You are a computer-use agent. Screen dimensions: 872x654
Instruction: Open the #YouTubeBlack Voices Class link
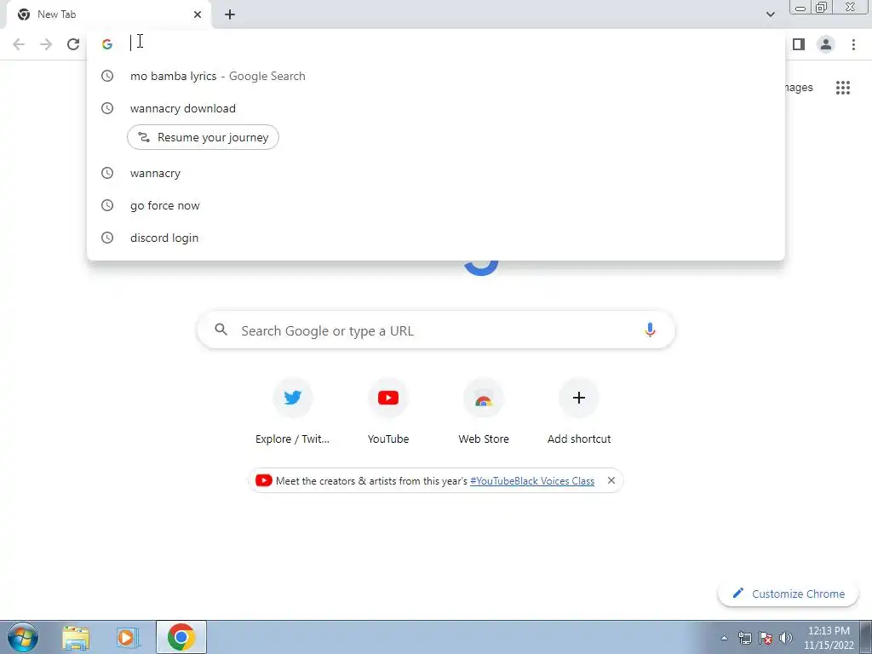[x=532, y=481]
